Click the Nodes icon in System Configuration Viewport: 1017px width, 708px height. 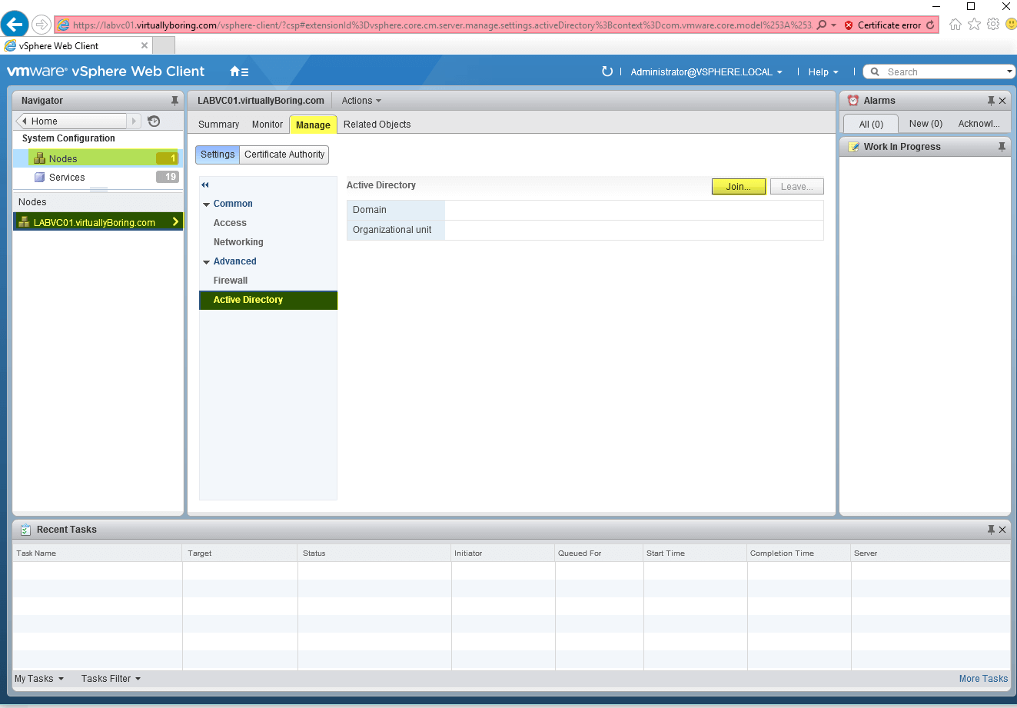pyautogui.click(x=40, y=158)
